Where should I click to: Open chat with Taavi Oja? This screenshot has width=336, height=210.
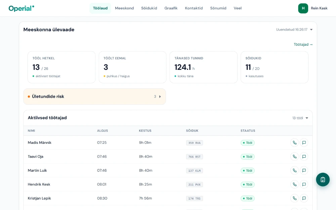(304, 157)
